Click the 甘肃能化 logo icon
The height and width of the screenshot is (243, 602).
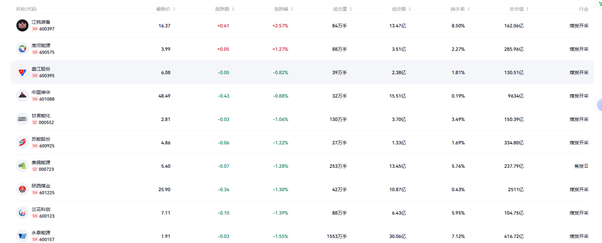click(22, 119)
